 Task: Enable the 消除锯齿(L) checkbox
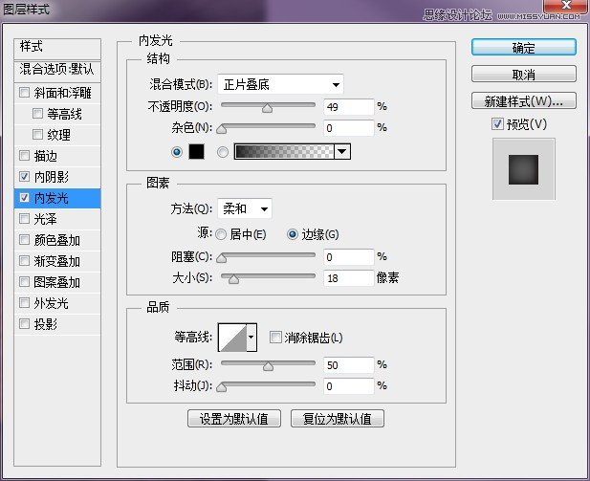pos(275,338)
